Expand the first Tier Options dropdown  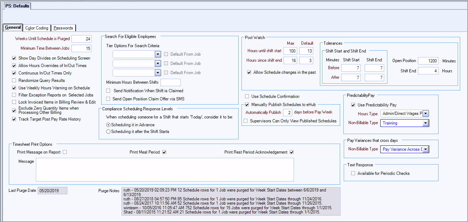pos(158,54)
